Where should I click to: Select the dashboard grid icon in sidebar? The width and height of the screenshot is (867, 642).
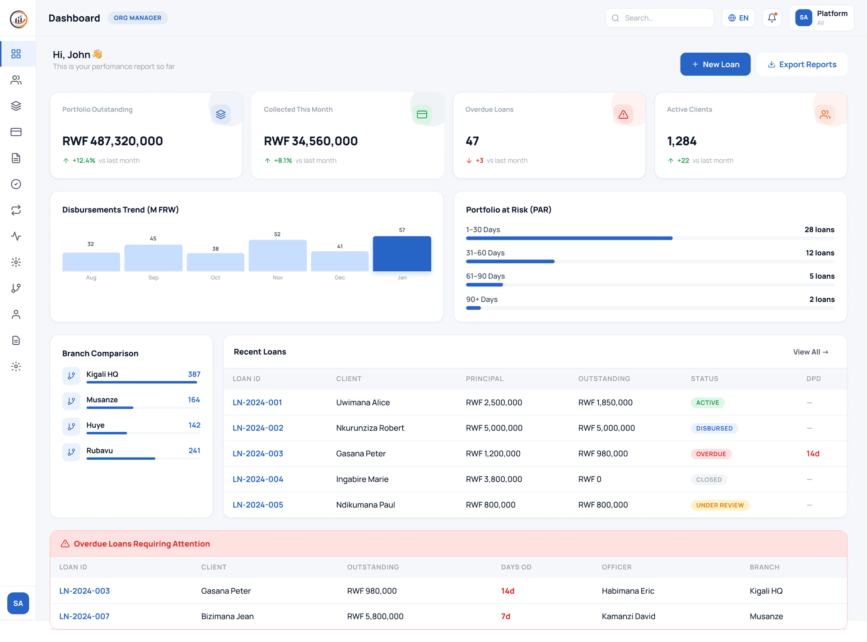click(x=16, y=54)
